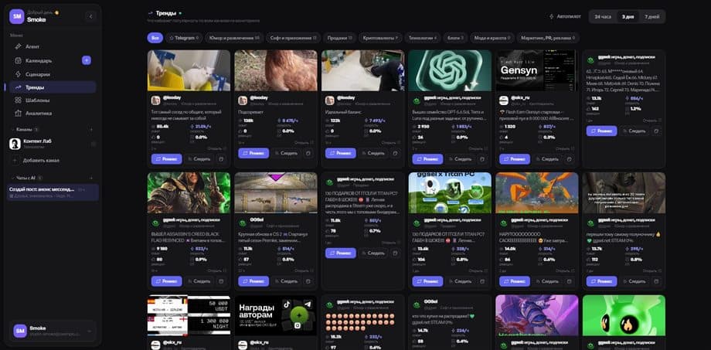
Task: Click copy icon on CS 2 update post
Action: [x=308, y=281]
